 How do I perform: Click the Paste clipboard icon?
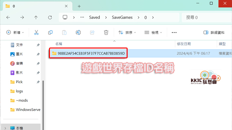pyautogui.click(x=64, y=32)
